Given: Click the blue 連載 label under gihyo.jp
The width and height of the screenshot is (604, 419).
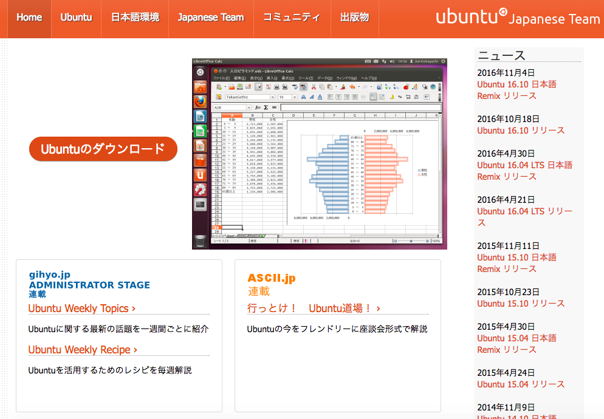Looking at the screenshot, I should pos(37,295).
